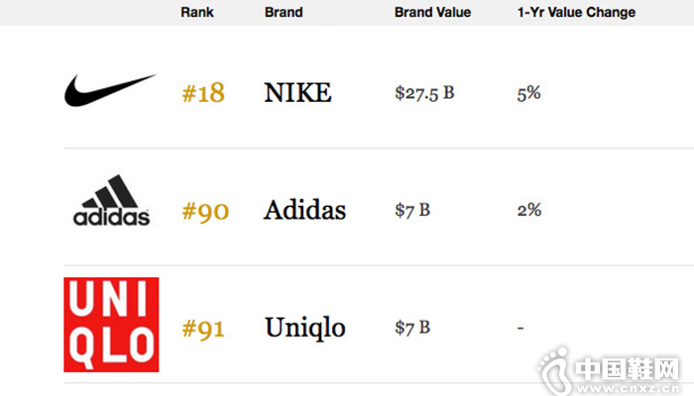Image resolution: width=694 pixels, height=396 pixels.
Task: Sort by Rank column header
Action: [x=197, y=12]
